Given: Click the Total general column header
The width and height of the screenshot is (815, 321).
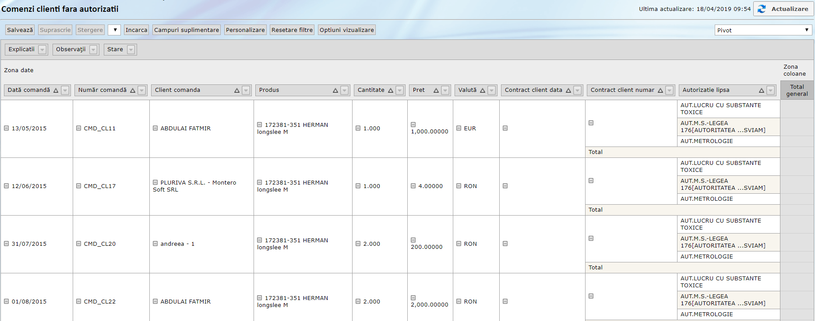Looking at the screenshot, I should click(797, 90).
